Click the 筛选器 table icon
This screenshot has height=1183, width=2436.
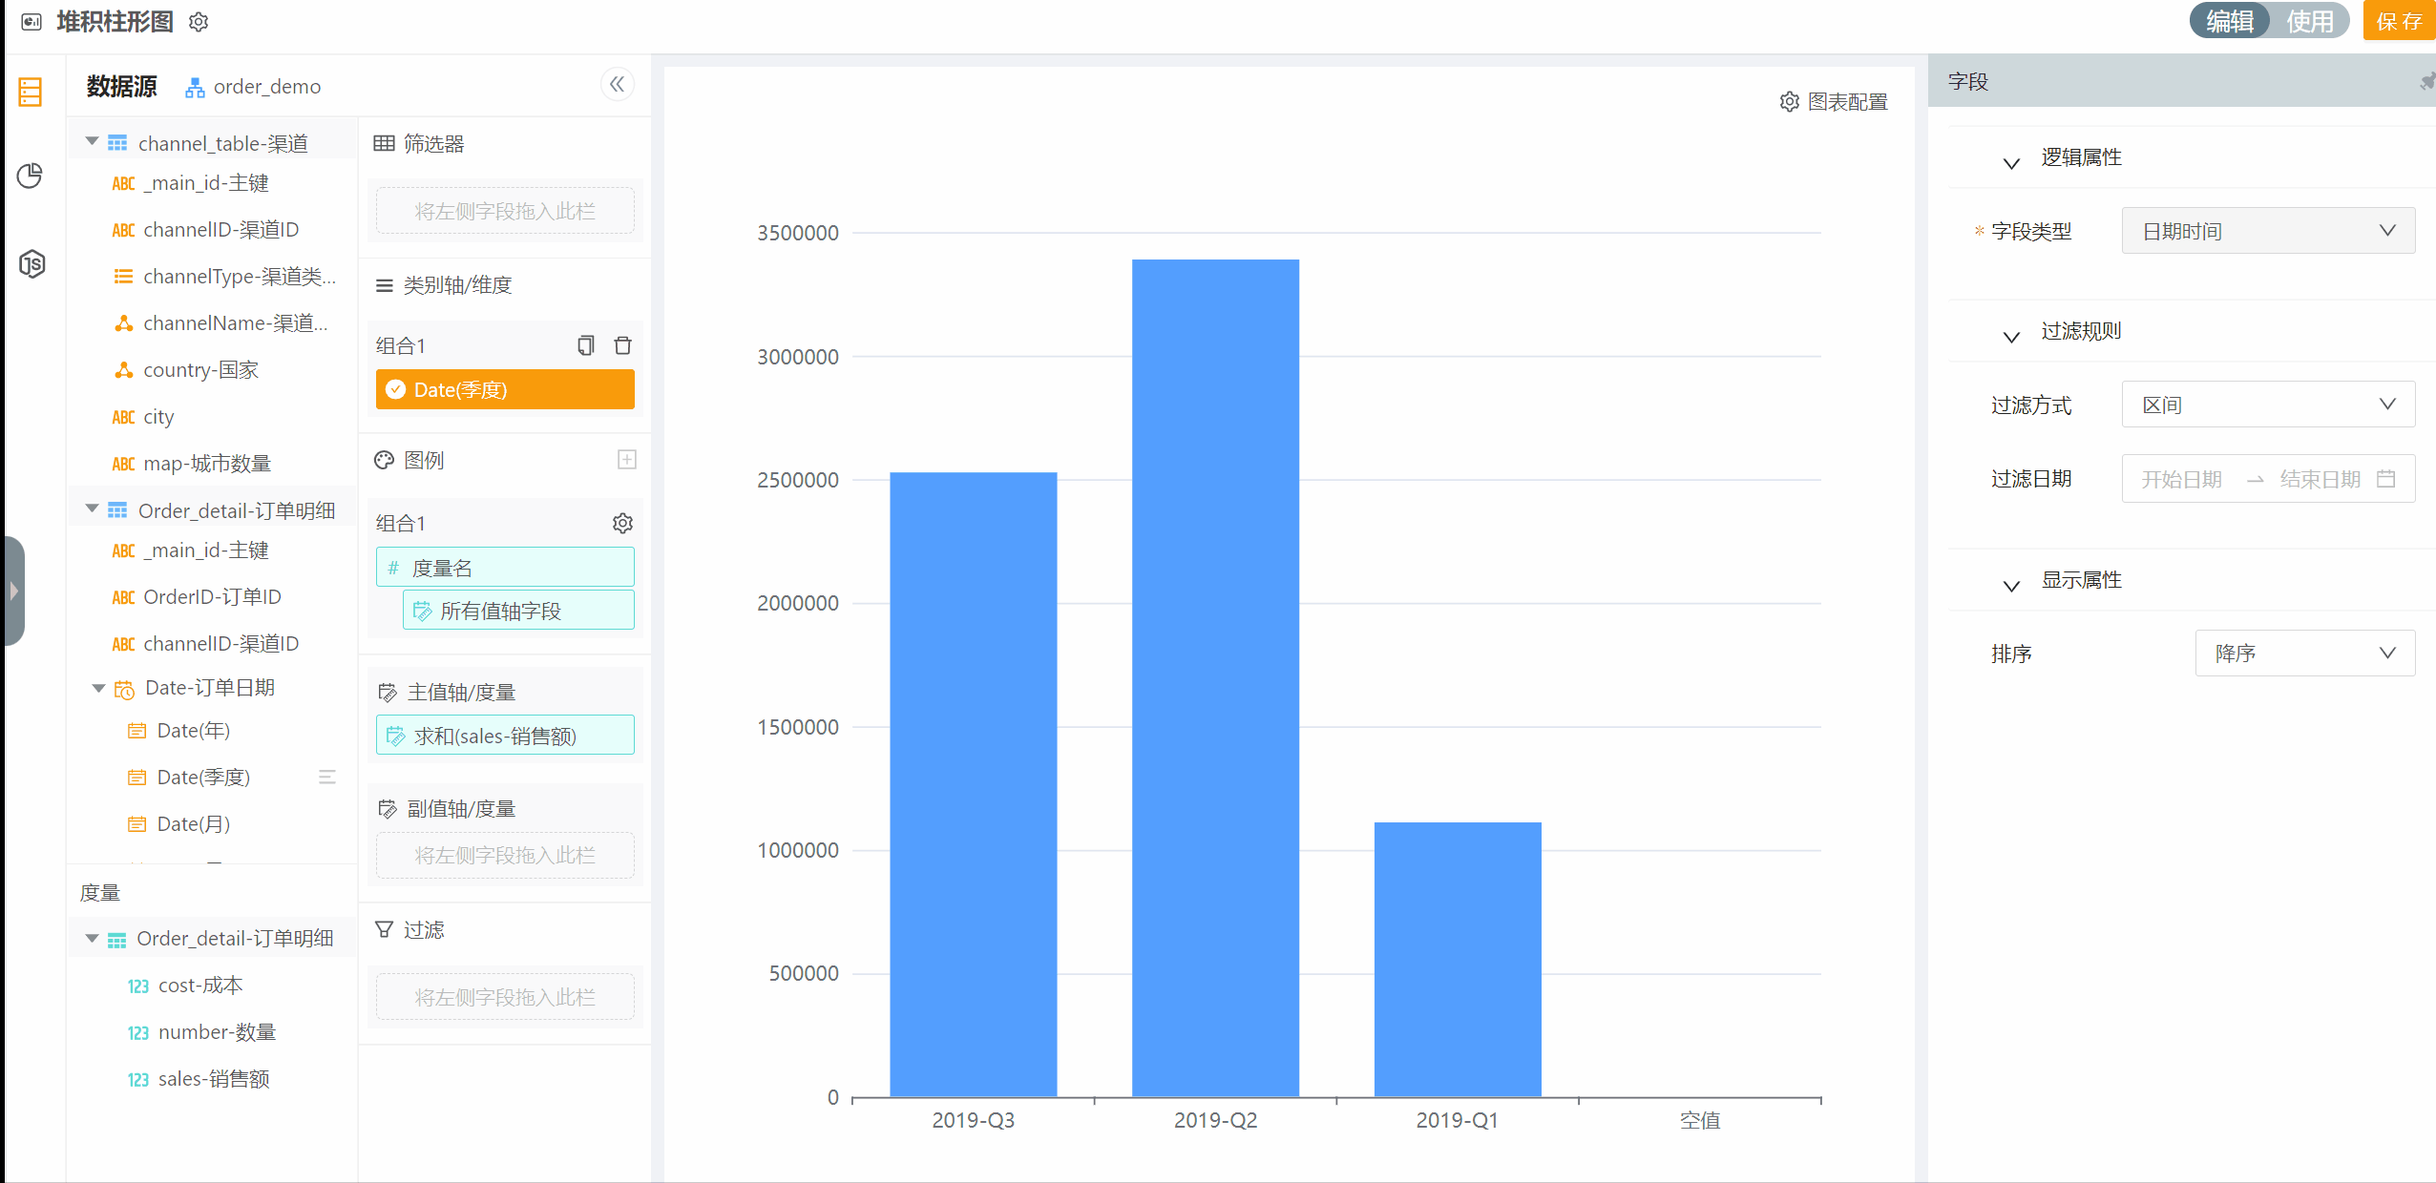tap(384, 143)
